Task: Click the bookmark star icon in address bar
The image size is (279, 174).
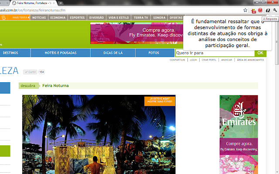Action: point(246,10)
